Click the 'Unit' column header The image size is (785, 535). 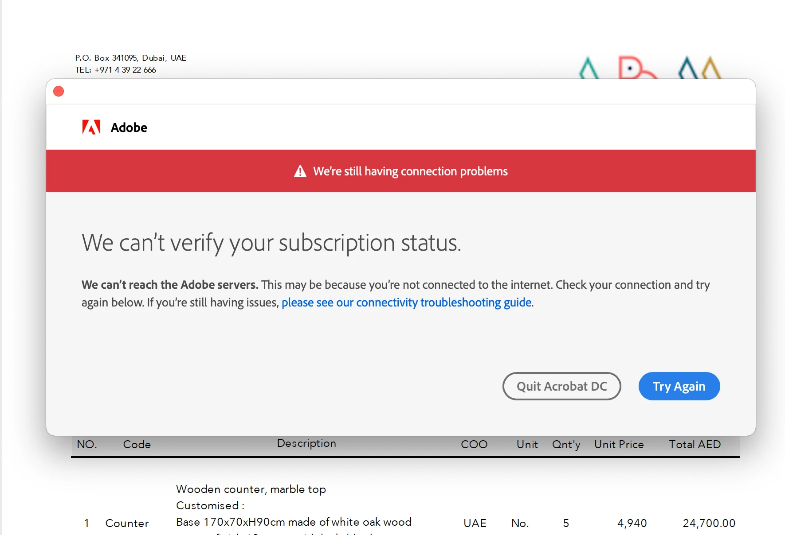pyautogui.click(x=527, y=444)
